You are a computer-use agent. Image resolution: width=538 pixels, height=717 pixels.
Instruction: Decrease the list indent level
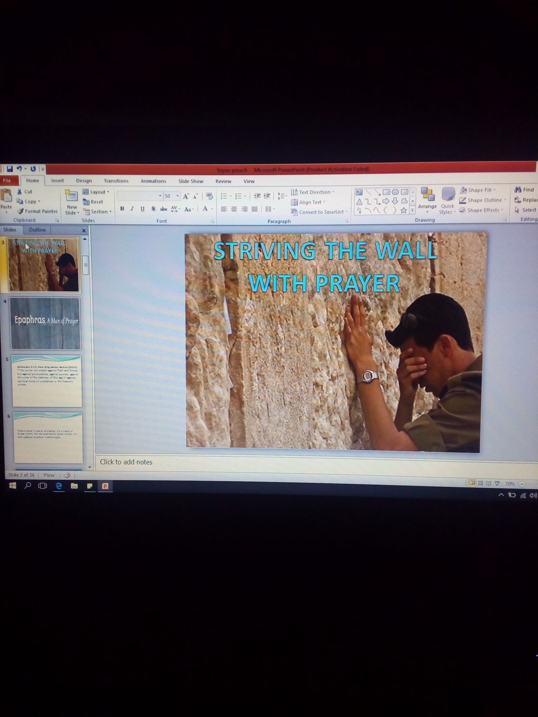[x=257, y=196]
